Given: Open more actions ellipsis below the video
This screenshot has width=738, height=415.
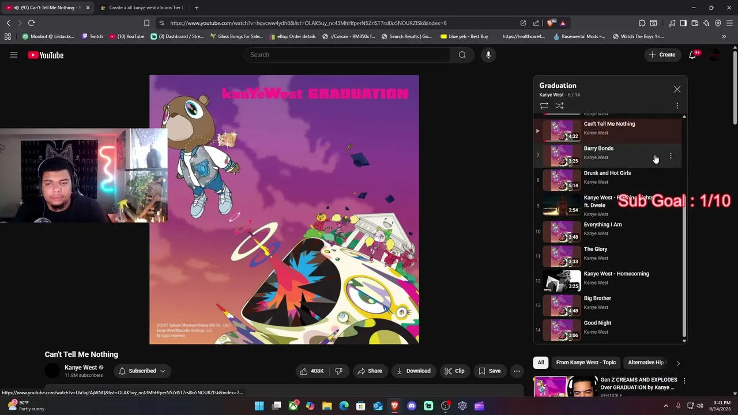Looking at the screenshot, I should tap(517, 371).
